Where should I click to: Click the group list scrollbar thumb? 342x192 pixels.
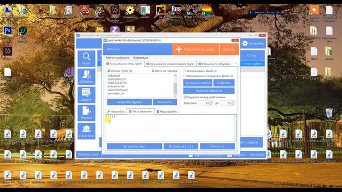tap(175, 88)
